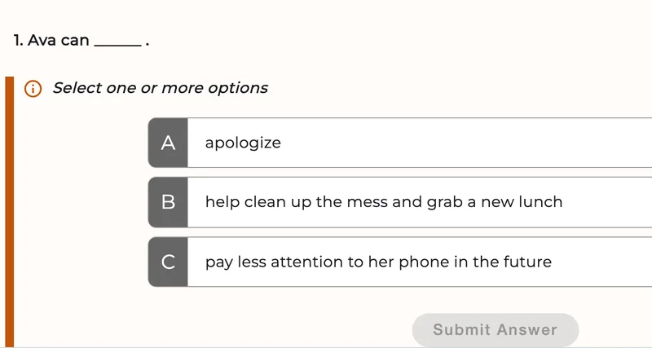This screenshot has width=652, height=348.
Task: Select the "apologize" answer option
Action: (x=400, y=143)
